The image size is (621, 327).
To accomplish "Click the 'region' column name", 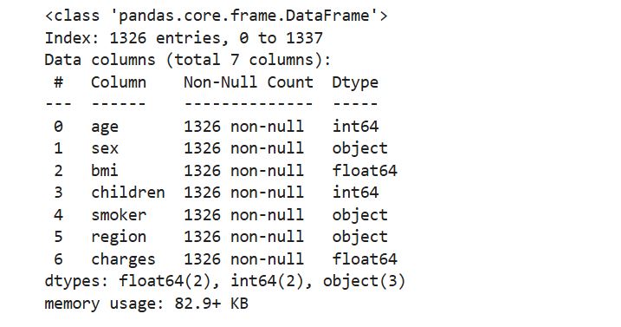I will pyautogui.click(x=119, y=237).
